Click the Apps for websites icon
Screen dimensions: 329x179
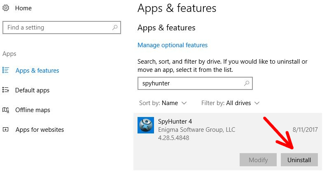click(6, 129)
